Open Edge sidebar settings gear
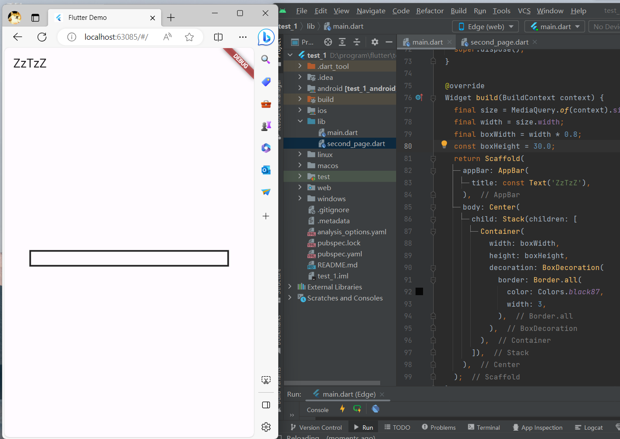 pos(266,427)
